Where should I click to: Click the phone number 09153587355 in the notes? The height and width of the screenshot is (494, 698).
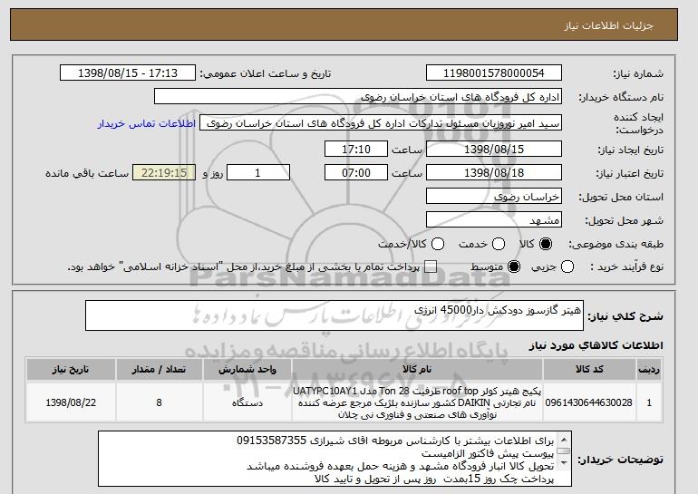click(272, 441)
